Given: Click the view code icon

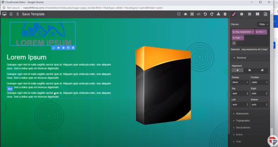Looking at the screenshot, I should (x=199, y=14).
